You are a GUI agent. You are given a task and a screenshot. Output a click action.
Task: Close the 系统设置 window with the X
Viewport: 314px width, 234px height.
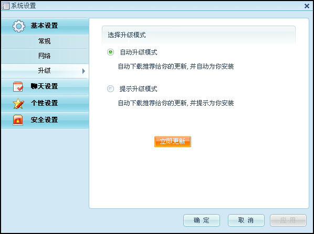click(x=307, y=6)
